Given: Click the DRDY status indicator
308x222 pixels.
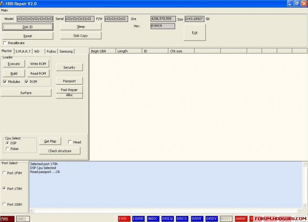Looking at the screenshot, I should (x=212, y=218).
